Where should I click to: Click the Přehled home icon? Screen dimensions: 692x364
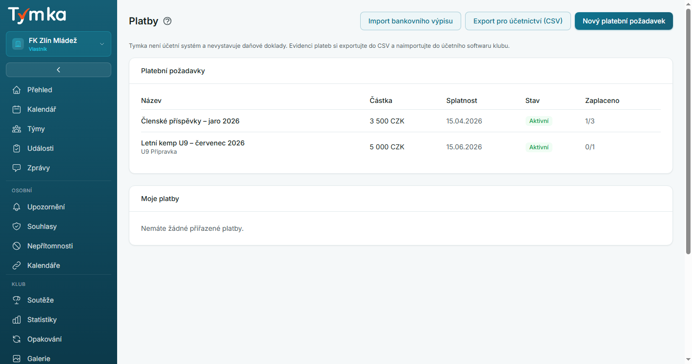point(17,90)
